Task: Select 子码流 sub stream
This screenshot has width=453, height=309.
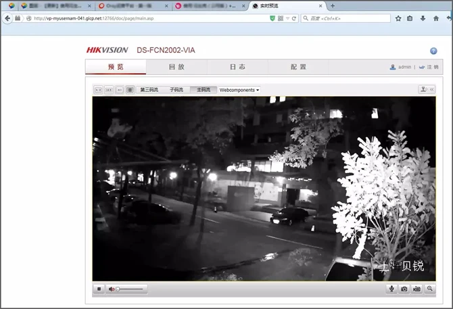Action: point(176,90)
